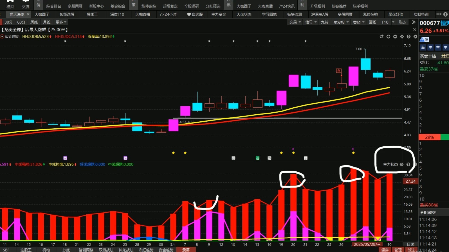
Task: Open 综合排名 in top menu
Action: [x=53, y=6]
